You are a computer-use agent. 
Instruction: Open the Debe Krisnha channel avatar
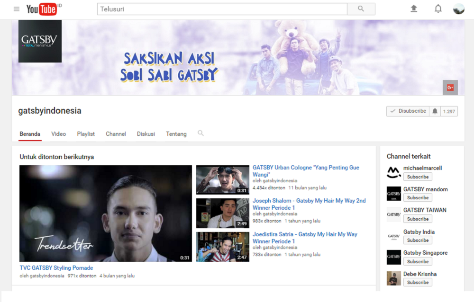[x=393, y=278]
